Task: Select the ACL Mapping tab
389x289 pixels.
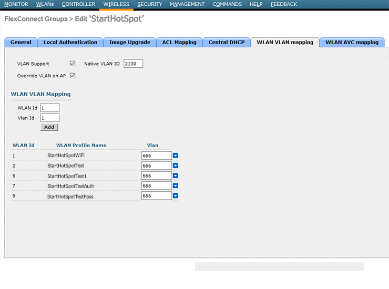Action: (x=179, y=43)
